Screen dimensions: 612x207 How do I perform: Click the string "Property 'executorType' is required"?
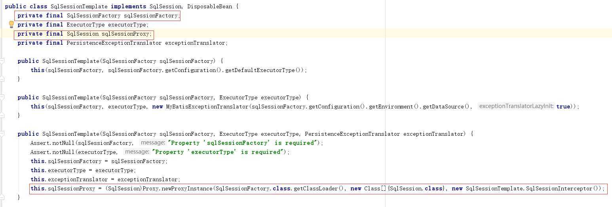click(218, 152)
